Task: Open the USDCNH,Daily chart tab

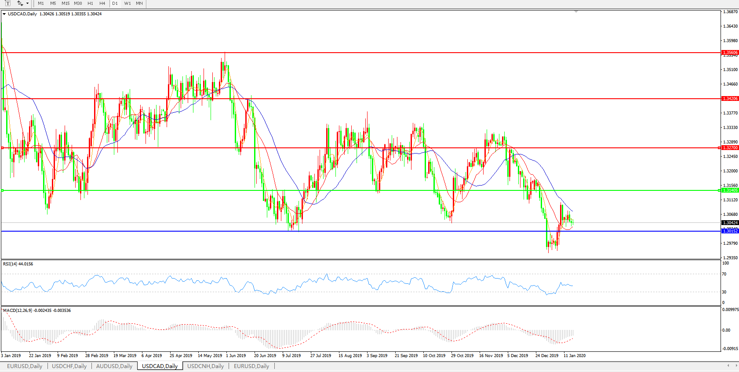Action: (x=205, y=366)
